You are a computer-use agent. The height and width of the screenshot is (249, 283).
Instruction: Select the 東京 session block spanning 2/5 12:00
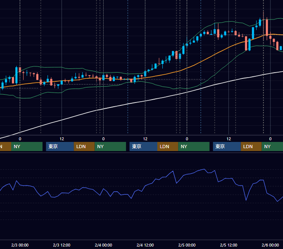coord(227,146)
